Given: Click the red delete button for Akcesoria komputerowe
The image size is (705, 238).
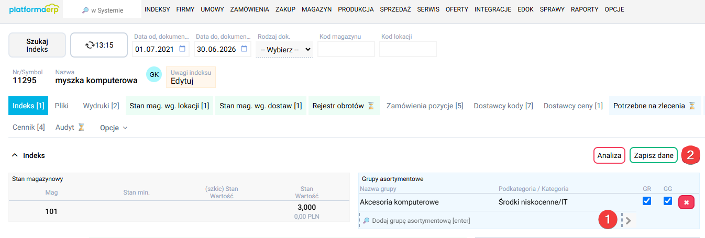Looking at the screenshot, I should point(686,202).
